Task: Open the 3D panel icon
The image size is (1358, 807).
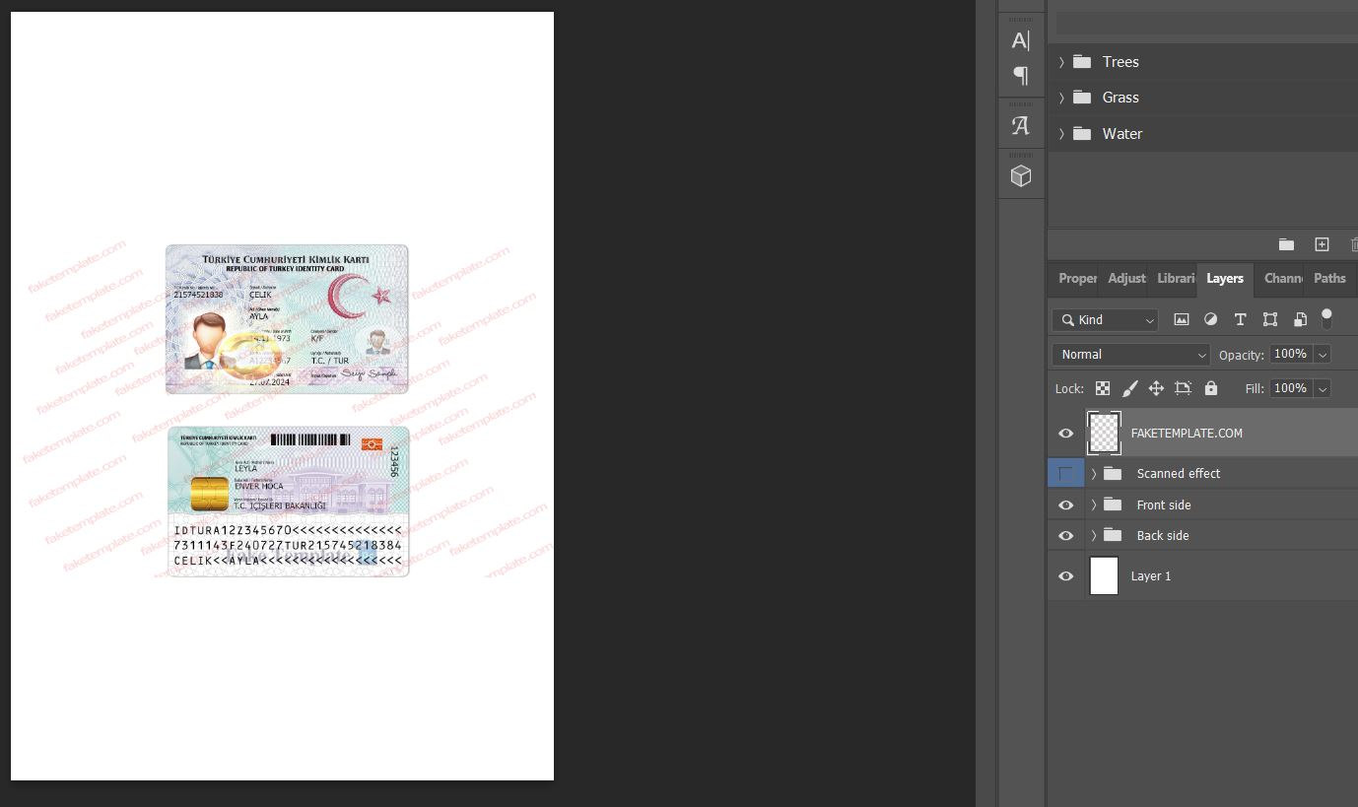Action: (1021, 174)
